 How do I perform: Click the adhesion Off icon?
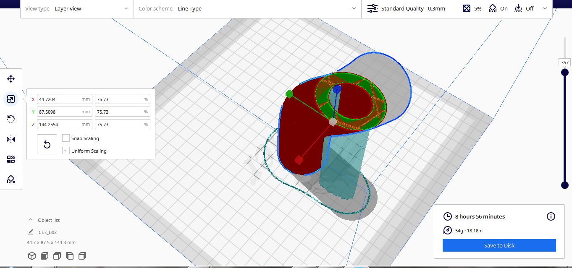click(x=518, y=8)
